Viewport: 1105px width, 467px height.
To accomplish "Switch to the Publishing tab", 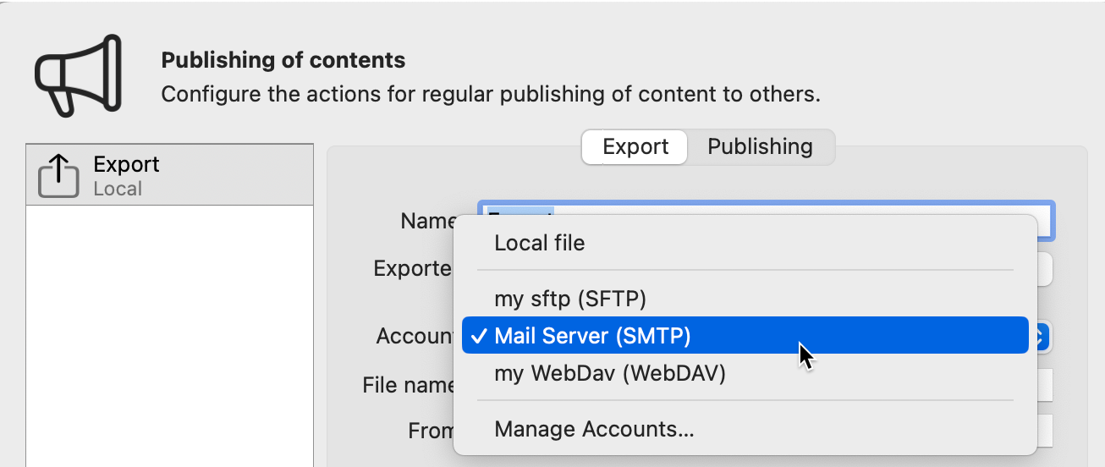I will coord(760,147).
